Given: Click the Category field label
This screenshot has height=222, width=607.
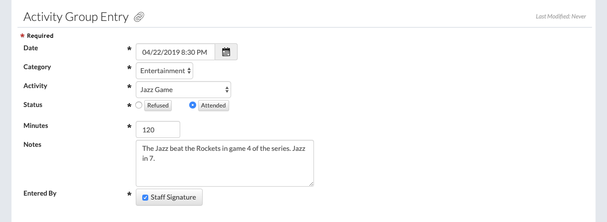Looking at the screenshot, I should [37, 67].
